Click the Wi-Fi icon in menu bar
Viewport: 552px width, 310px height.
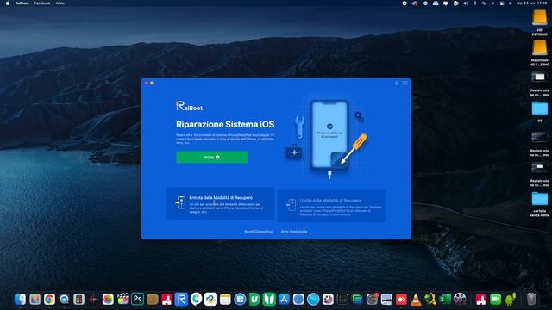[x=492, y=3]
